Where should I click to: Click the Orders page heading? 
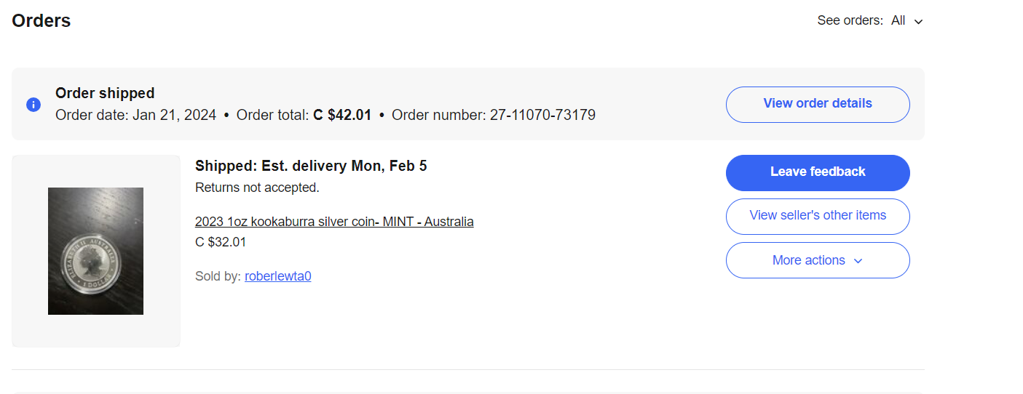click(x=42, y=20)
